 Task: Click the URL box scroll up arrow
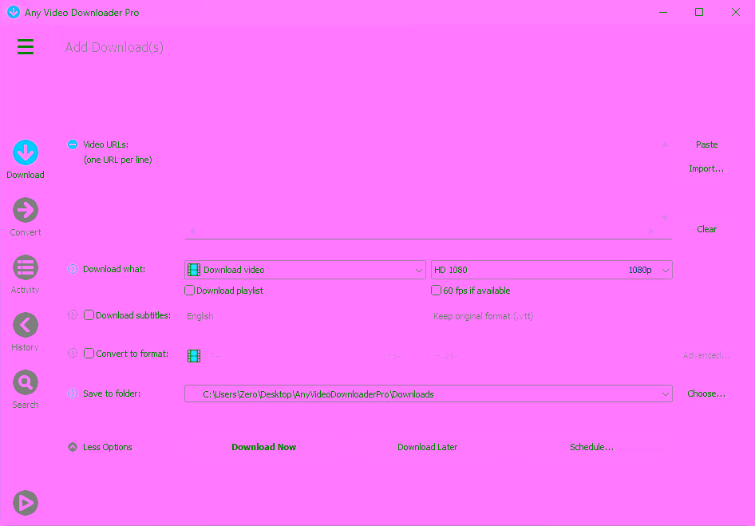(665, 144)
